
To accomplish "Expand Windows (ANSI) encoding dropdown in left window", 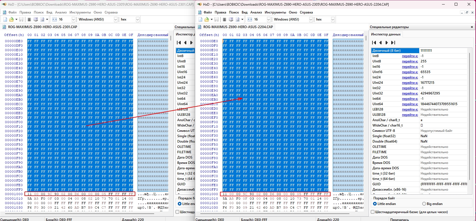I will point(116,19).
